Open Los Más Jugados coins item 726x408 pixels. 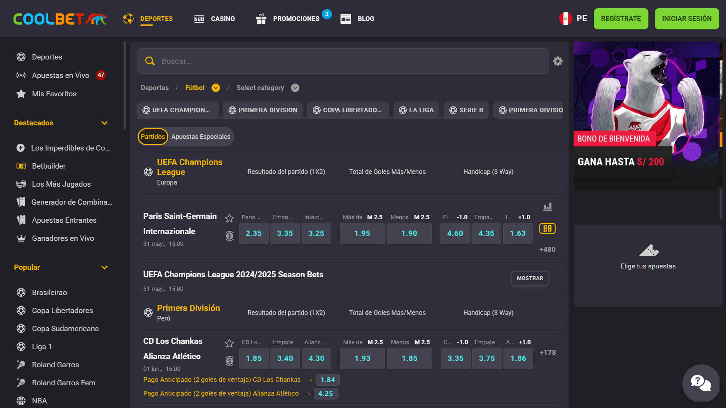click(54, 184)
